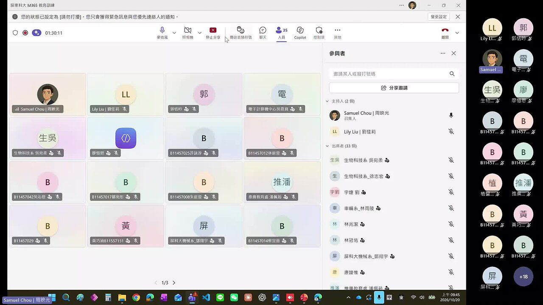The height and width of the screenshot is (305, 543).
Task: Collapse the 出席者 (33 個) section
Action: coord(327,146)
